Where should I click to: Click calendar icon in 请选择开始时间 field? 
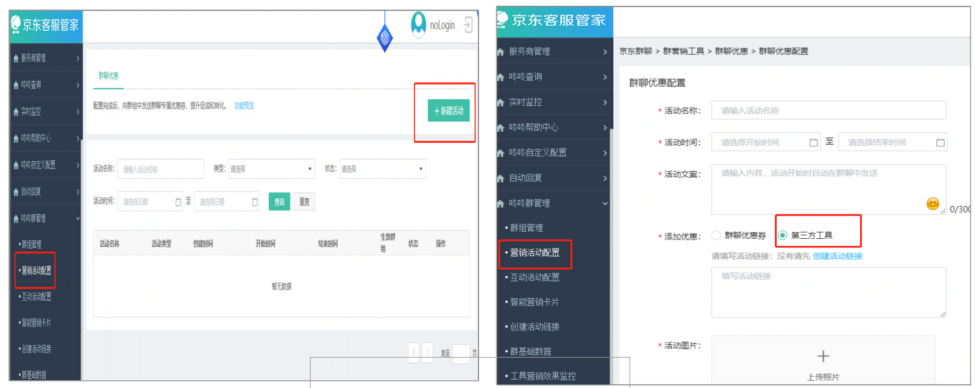click(814, 143)
